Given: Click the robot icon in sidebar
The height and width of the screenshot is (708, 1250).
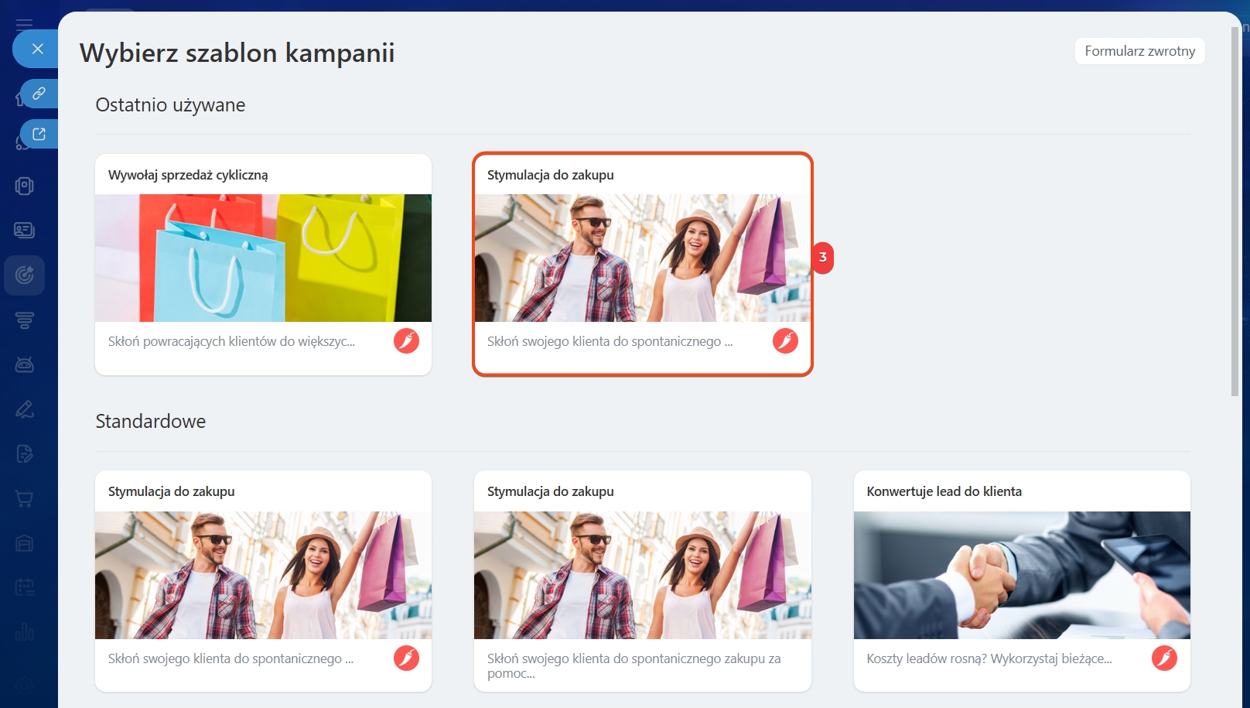Looking at the screenshot, I should tap(25, 364).
